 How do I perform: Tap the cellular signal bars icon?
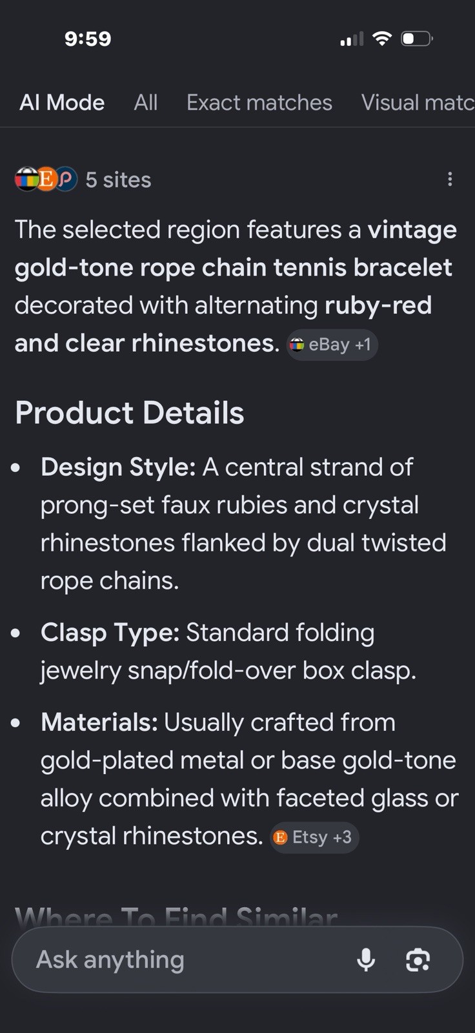(352, 39)
